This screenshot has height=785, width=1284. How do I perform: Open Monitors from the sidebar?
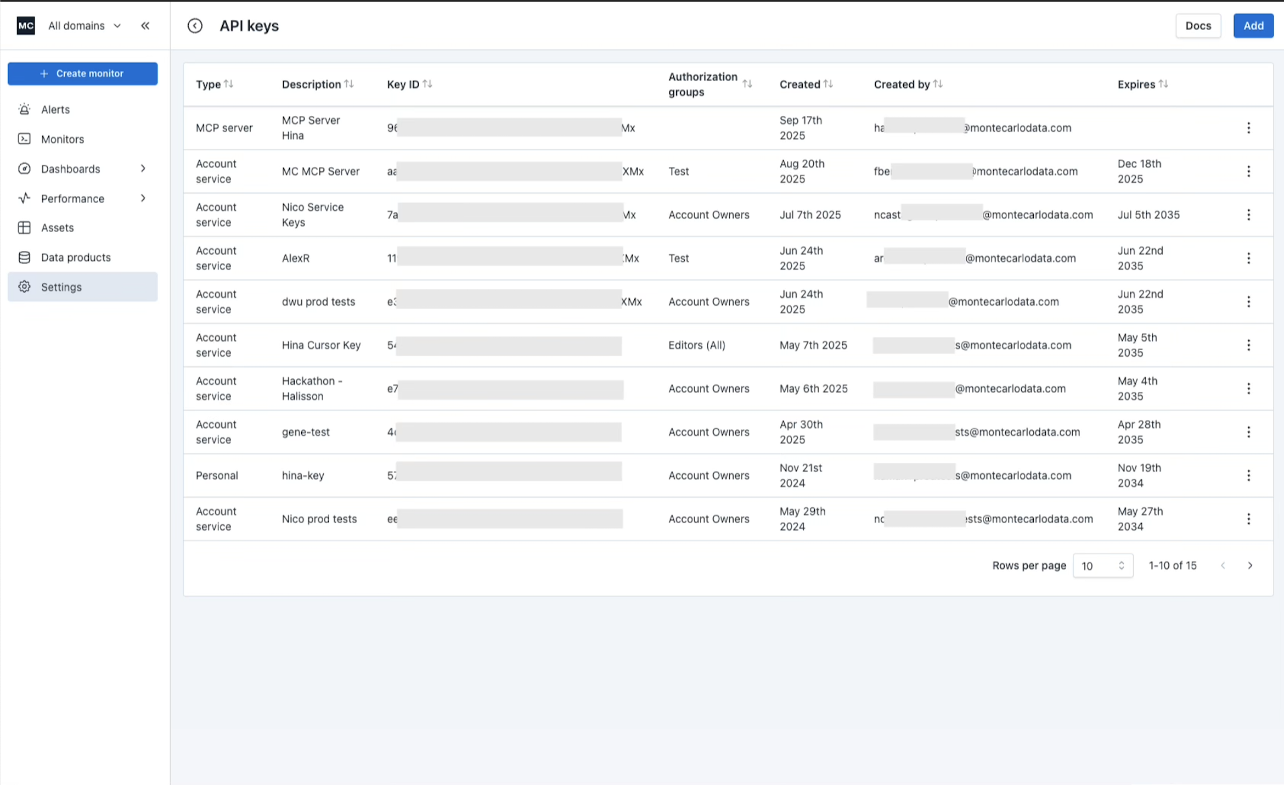click(62, 139)
